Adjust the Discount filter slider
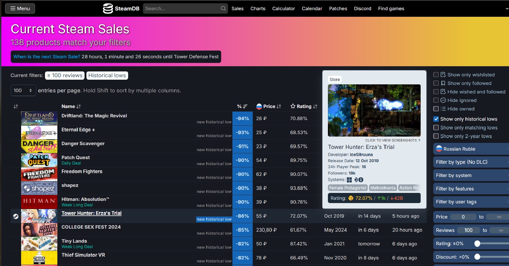Screen dimensions: 509x266 click(477, 257)
